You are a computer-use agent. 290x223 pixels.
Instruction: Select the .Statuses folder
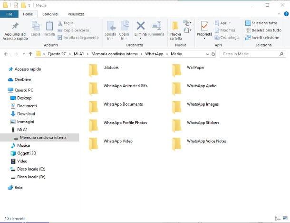coord(104,70)
